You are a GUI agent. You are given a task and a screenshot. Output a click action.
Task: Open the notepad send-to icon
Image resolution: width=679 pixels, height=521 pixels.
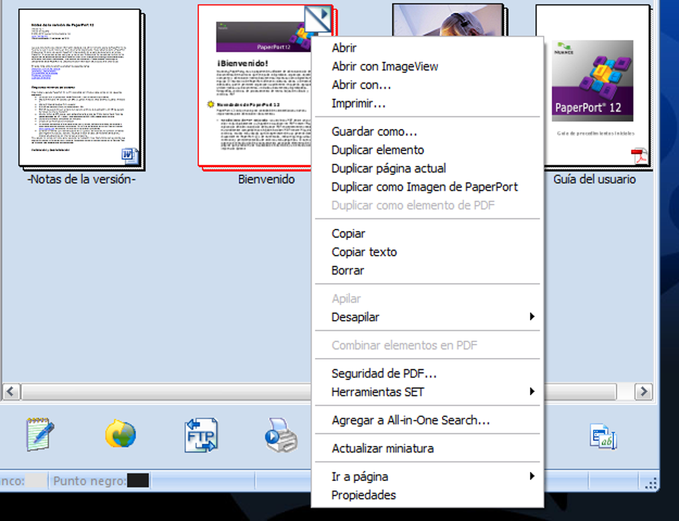[40, 434]
